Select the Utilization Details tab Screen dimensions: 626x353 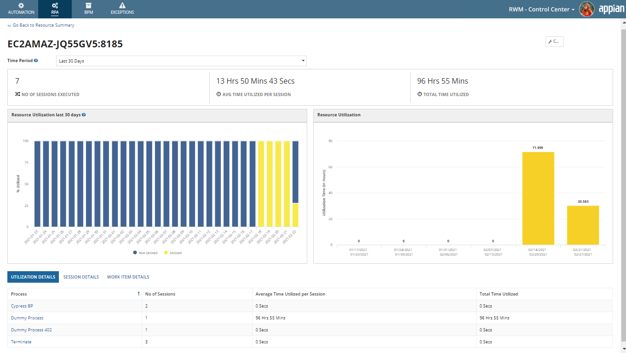(x=33, y=277)
